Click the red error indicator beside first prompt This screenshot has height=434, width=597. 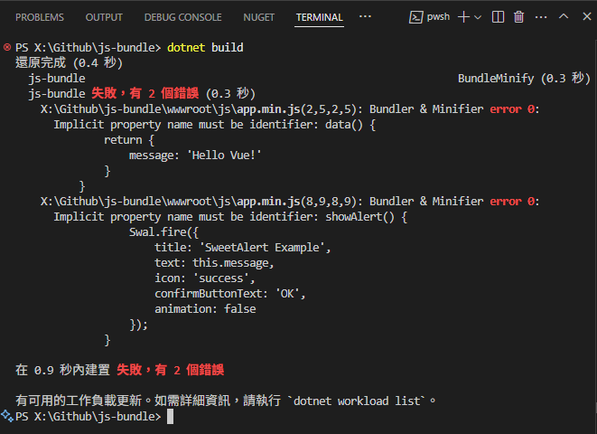point(7,47)
